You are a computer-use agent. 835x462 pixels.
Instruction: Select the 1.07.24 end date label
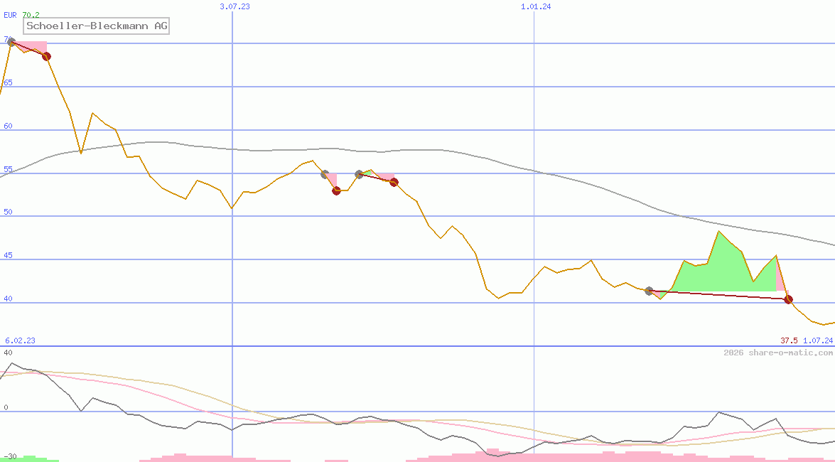pyautogui.click(x=817, y=340)
